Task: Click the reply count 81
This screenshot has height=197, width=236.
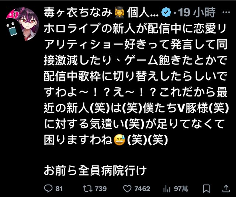Action: [59, 189]
